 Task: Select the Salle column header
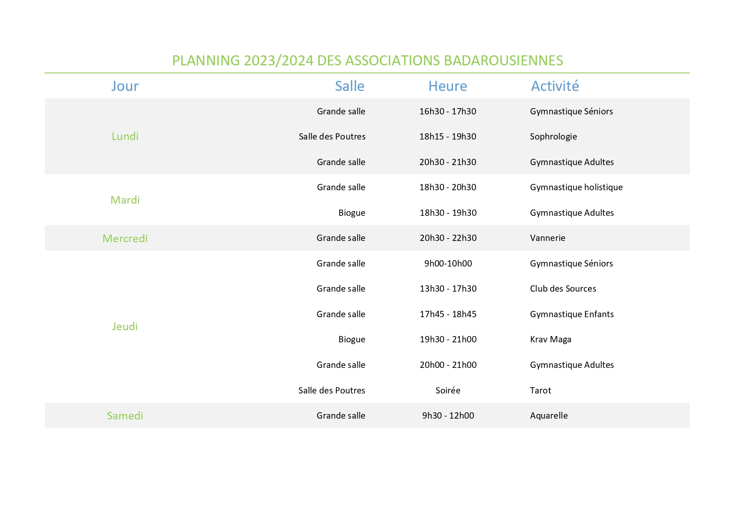pyautogui.click(x=349, y=86)
